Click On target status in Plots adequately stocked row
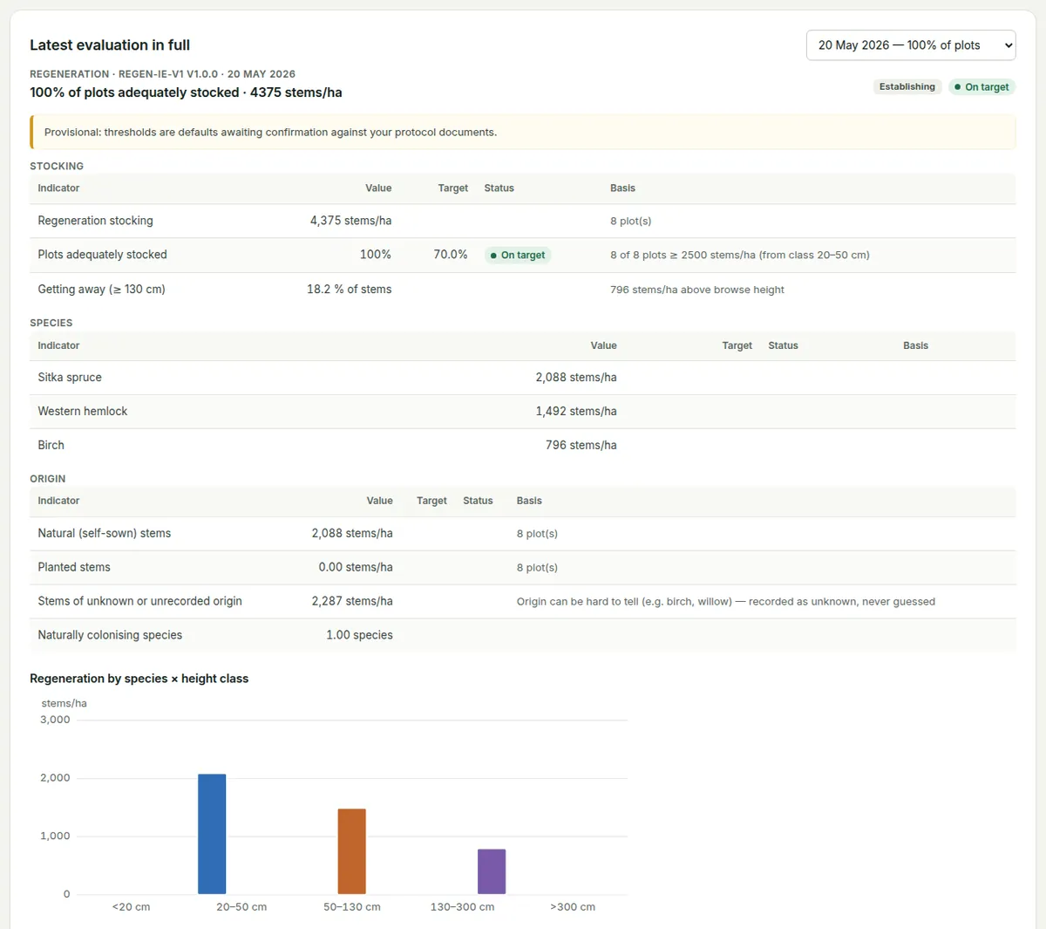This screenshot has width=1046, height=929. pos(518,256)
